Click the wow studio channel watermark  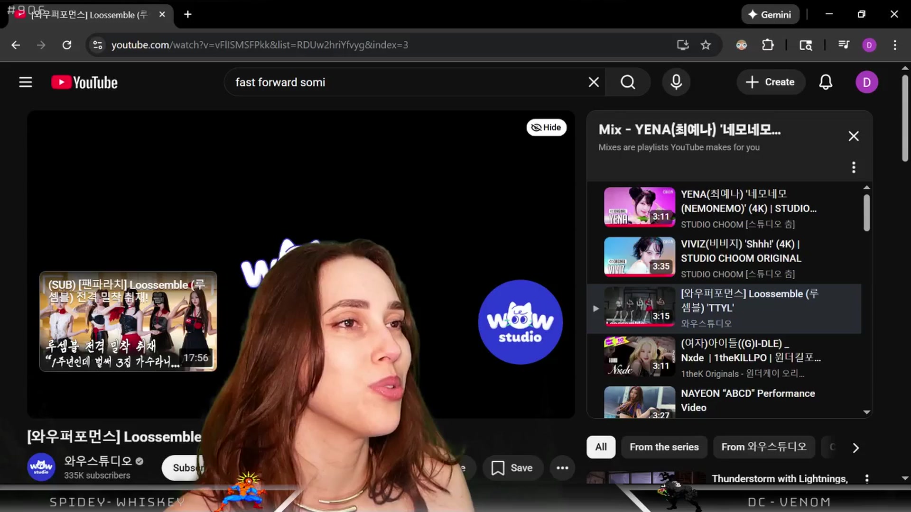[x=520, y=322]
